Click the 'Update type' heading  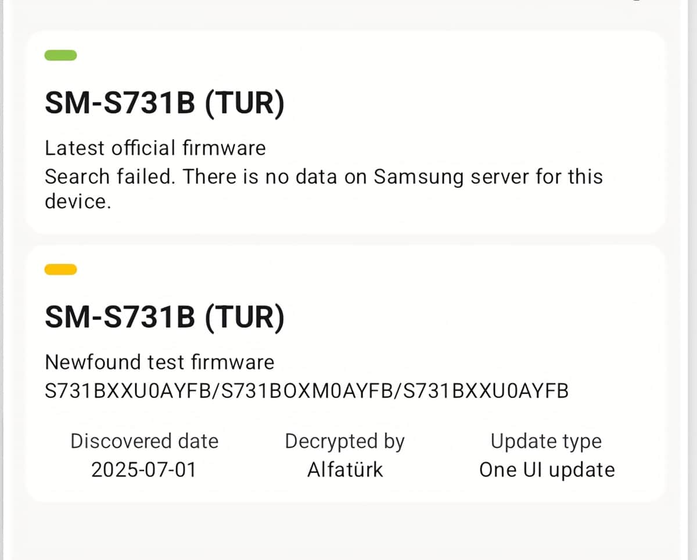pos(546,441)
